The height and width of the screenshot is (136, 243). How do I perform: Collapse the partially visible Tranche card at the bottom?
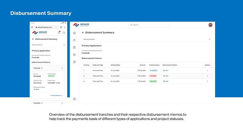(62, 103)
